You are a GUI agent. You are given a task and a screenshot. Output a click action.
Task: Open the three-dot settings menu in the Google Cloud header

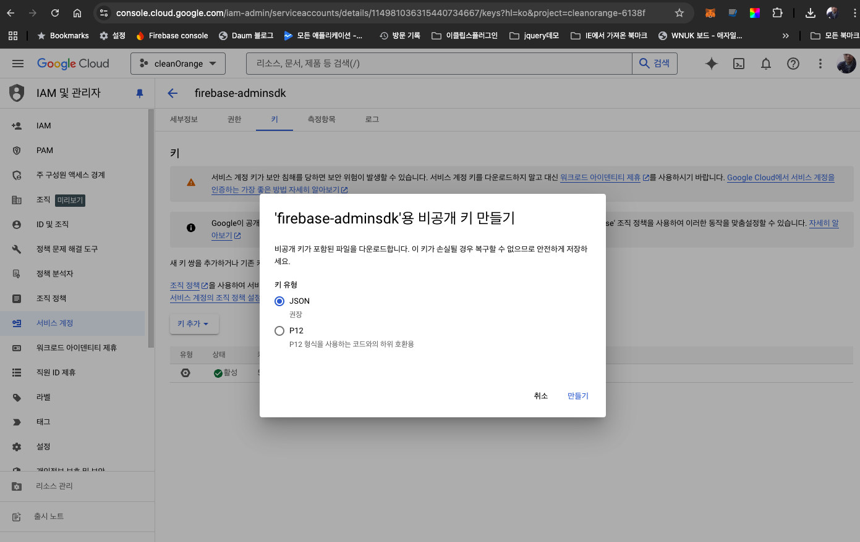tap(820, 64)
